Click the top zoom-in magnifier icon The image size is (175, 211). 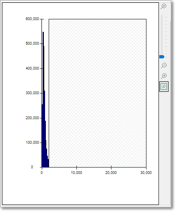tap(164, 6)
